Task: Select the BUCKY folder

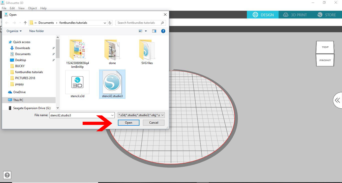Action: coord(20,66)
